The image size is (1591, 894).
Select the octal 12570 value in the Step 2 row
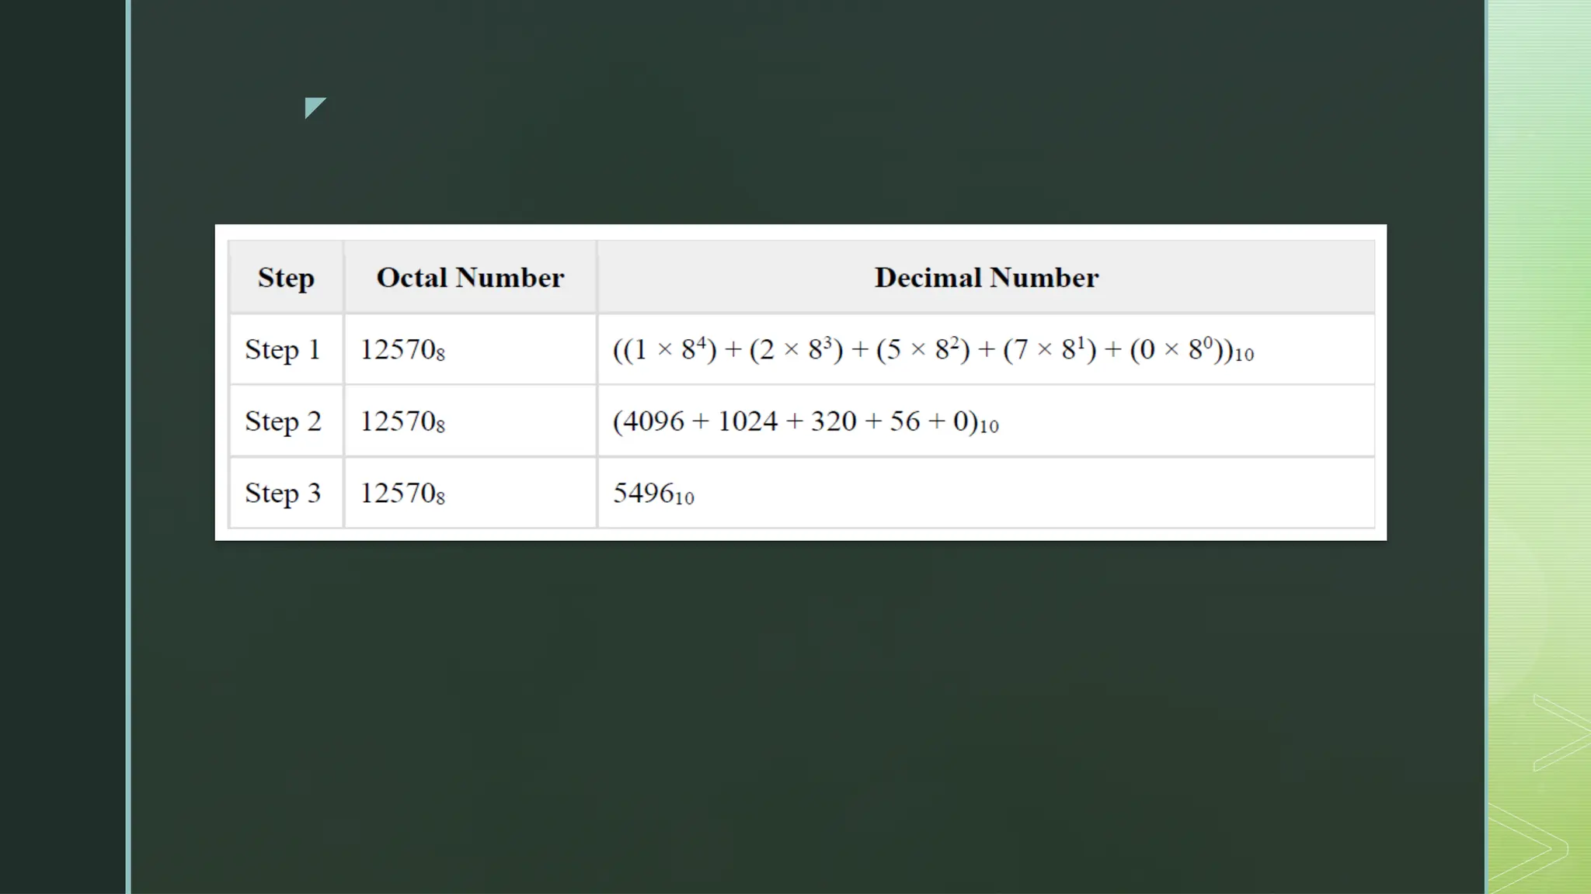click(402, 421)
